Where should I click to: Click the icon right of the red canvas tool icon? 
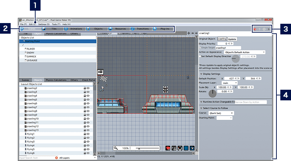coord(174,148)
